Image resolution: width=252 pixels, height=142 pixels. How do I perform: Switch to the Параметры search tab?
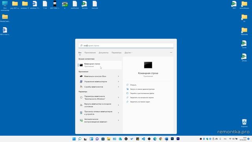117,52
